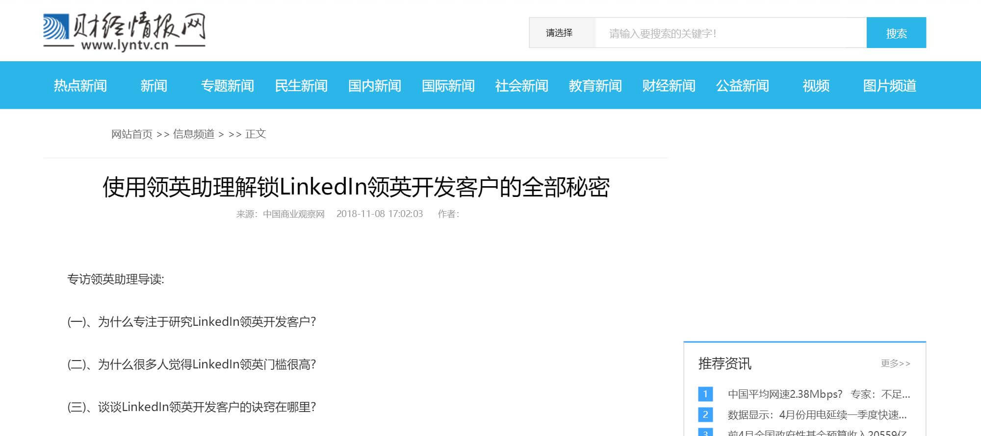
Task: Select 专题新闻 in the navigation bar
Action: 228,86
